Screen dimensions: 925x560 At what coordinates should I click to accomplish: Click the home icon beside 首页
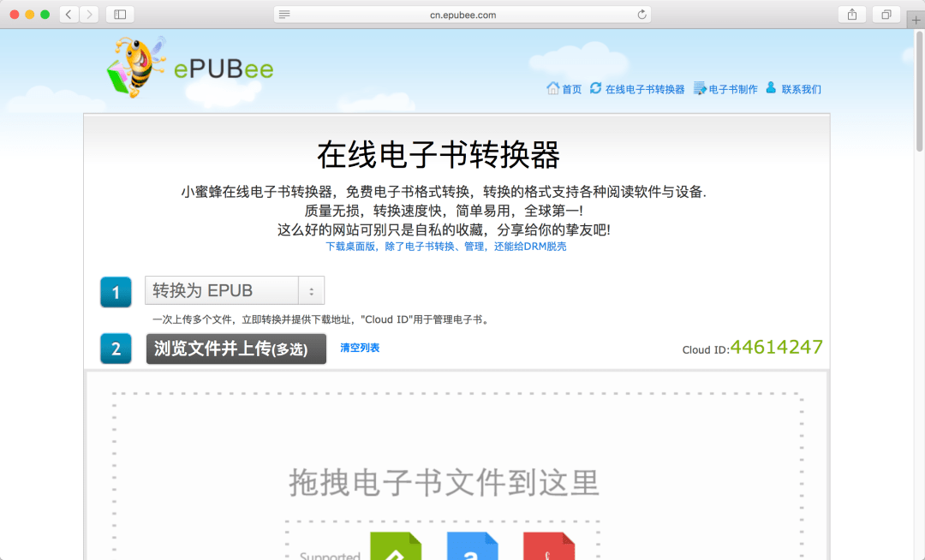coord(552,88)
